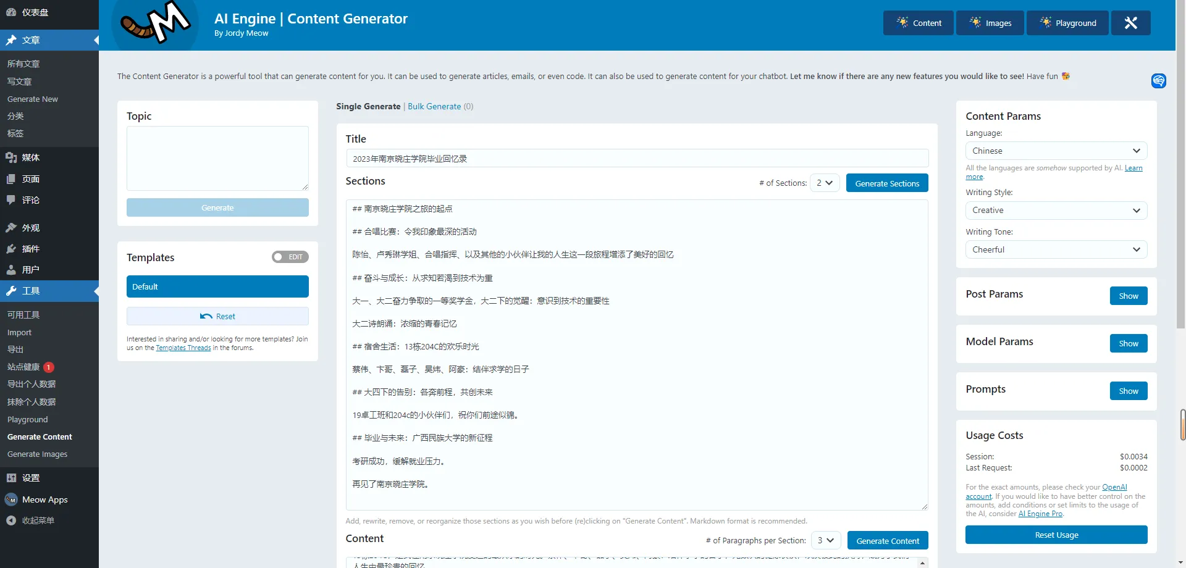Click the 站点健康 red notification badge
This screenshot has height=568, width=1186.
[x=49, y=367]
